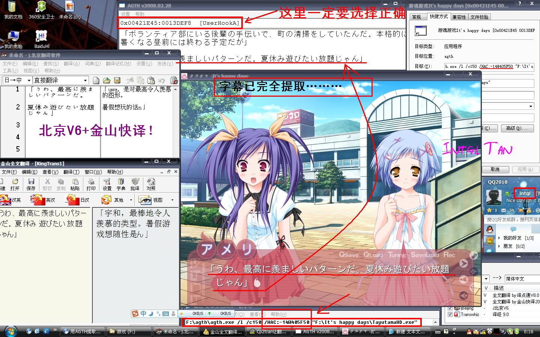Click the 目标(T) target input field

[x=489, y=66]
